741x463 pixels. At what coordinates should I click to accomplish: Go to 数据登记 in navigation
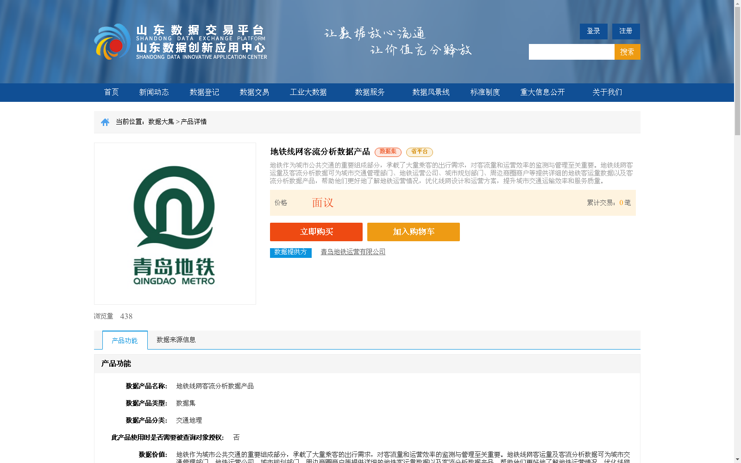[204, 92]
